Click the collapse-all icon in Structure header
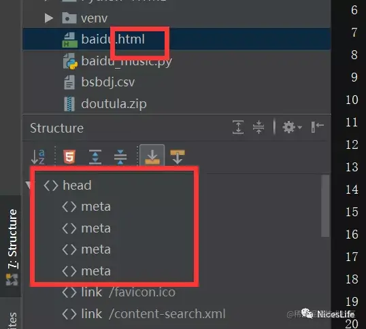This screenshot has height=329, width=366. click(259, 127)
